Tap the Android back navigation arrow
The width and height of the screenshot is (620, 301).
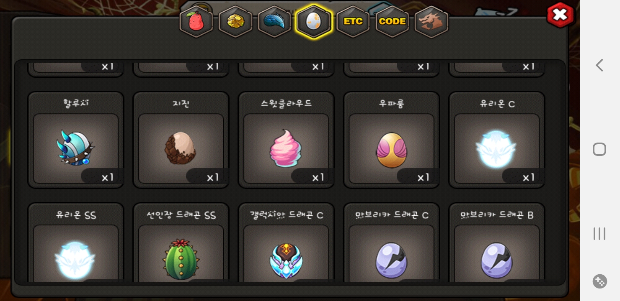[x=599, y=65]
